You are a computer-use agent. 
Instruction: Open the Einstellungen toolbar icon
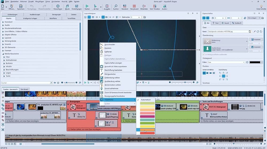point(77,6)
